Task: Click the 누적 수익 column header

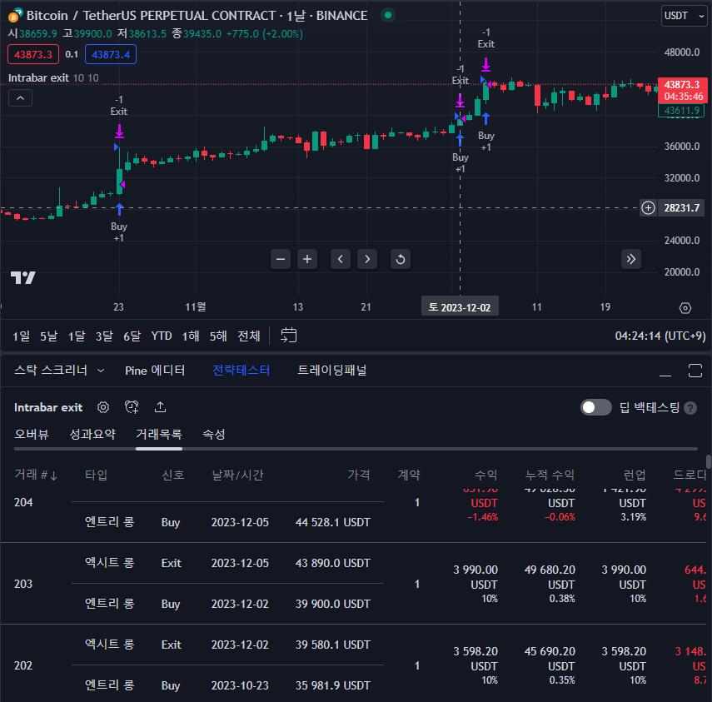Action: tap(550, 475)
